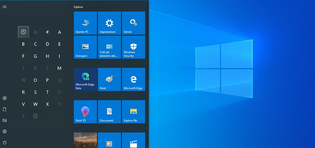The image size is (315, 148).
Task: Open the Immagini tile
Action: 85,47
